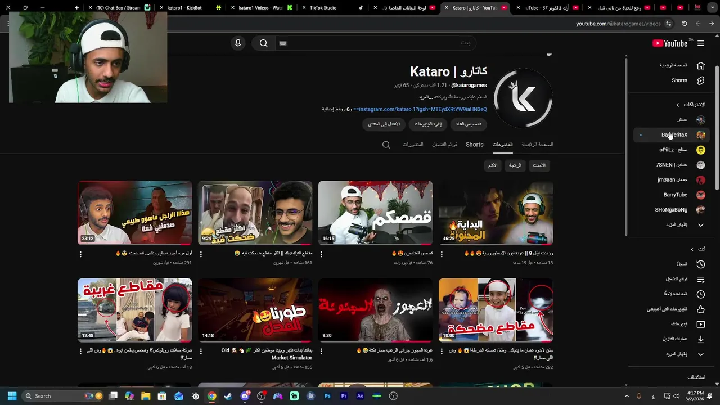
Task: Open Photoshop from the taskbar
Action: pyautogui.click(x=327, y=396)
